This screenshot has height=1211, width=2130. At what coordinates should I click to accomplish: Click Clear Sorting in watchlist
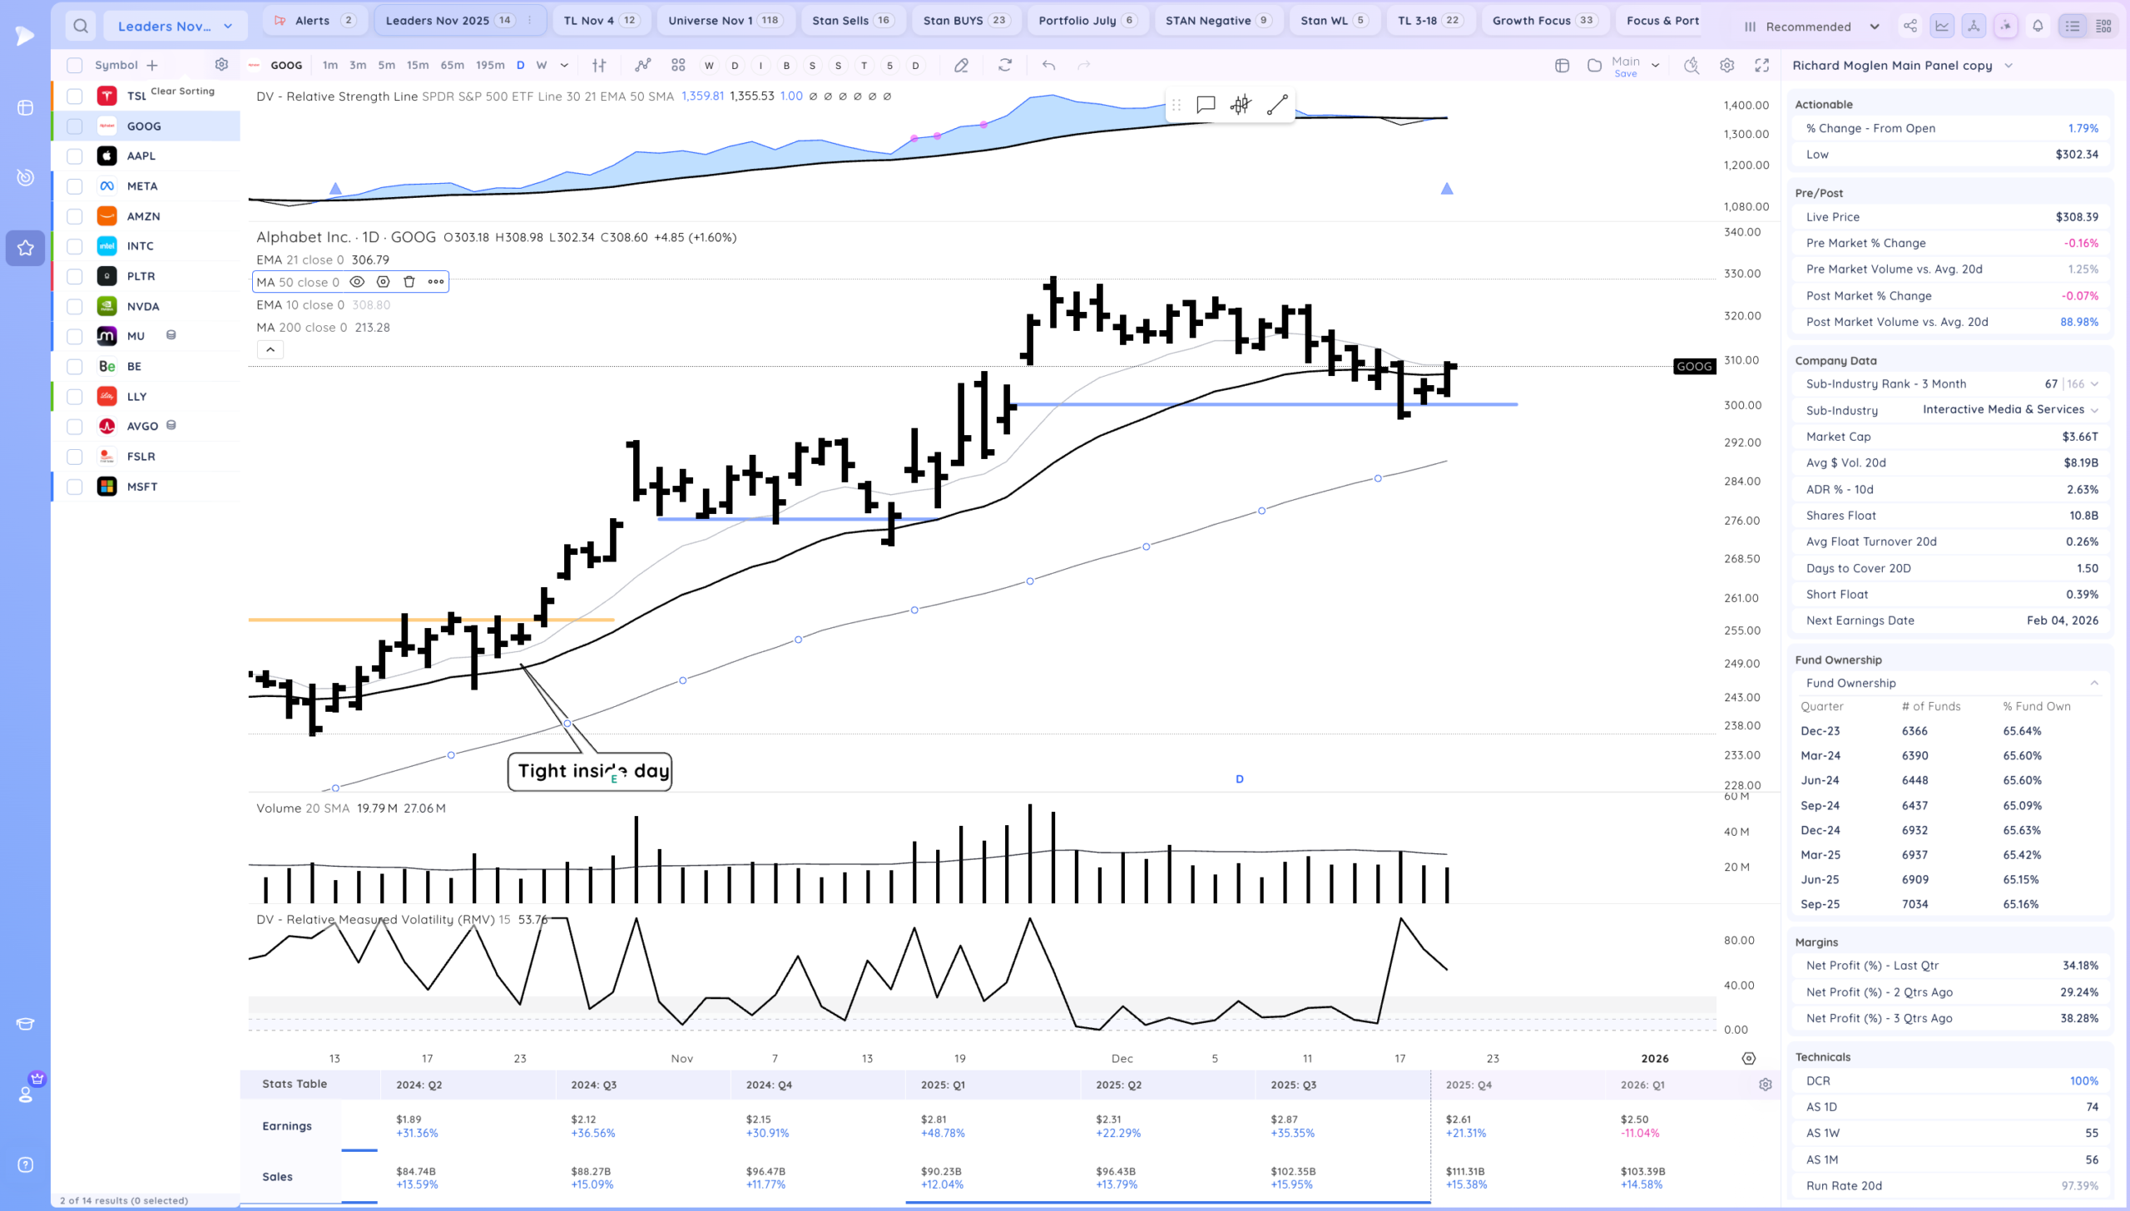[x=182, y=91]
